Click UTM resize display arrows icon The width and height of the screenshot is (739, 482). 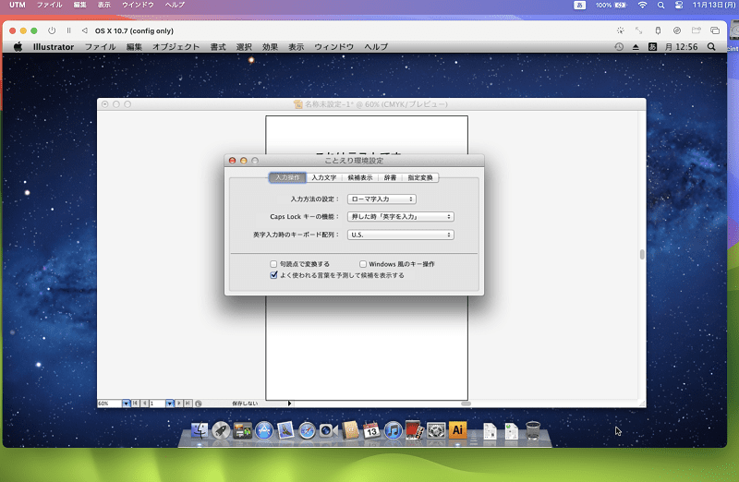(x=638, y=30)
